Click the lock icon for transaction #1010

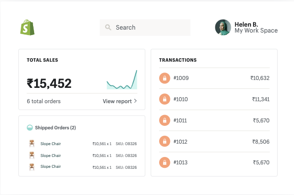click(x=165, y=99)
